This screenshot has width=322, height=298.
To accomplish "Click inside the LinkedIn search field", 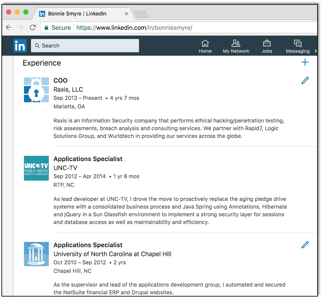I will (x=85, y=45).
